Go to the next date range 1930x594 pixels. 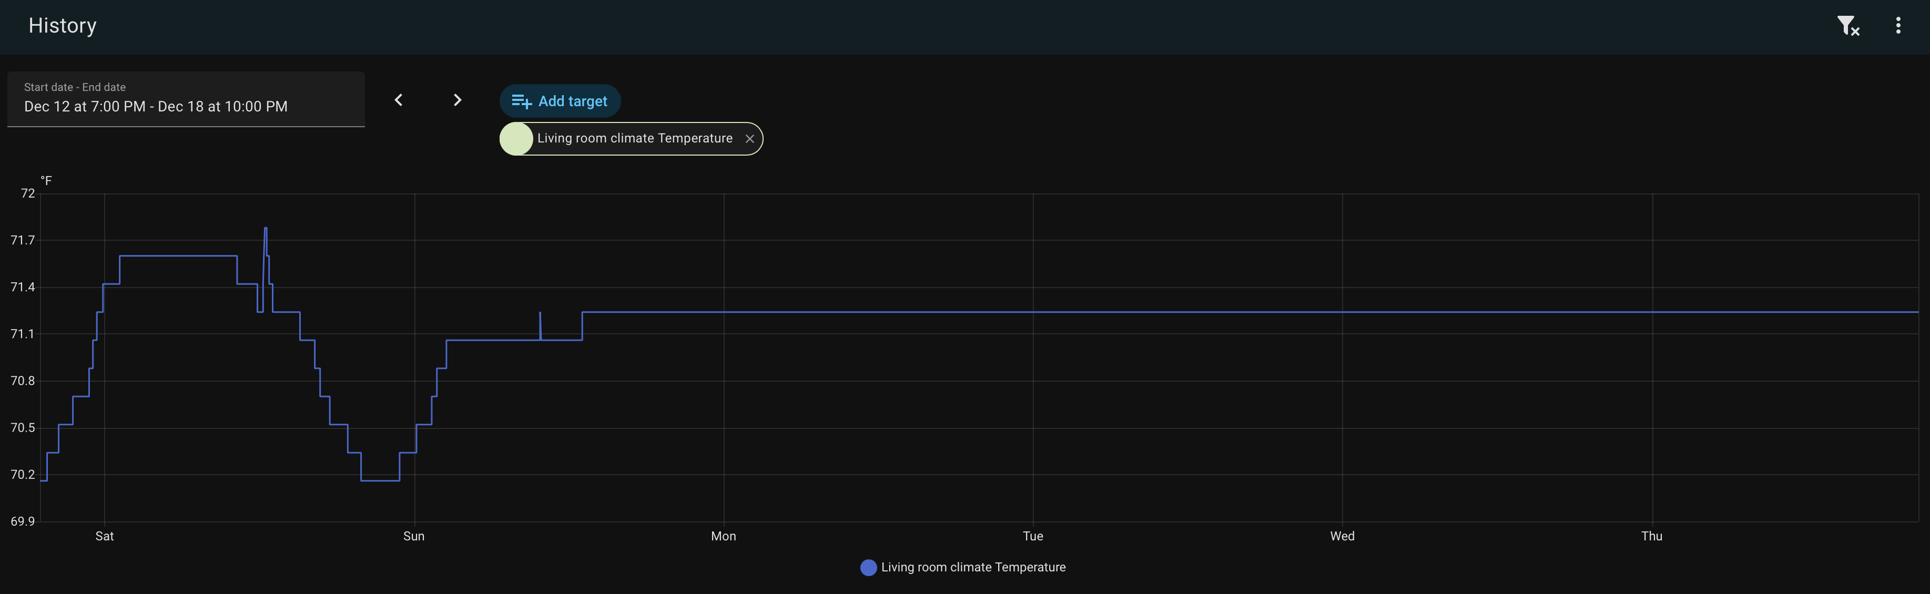457,100
